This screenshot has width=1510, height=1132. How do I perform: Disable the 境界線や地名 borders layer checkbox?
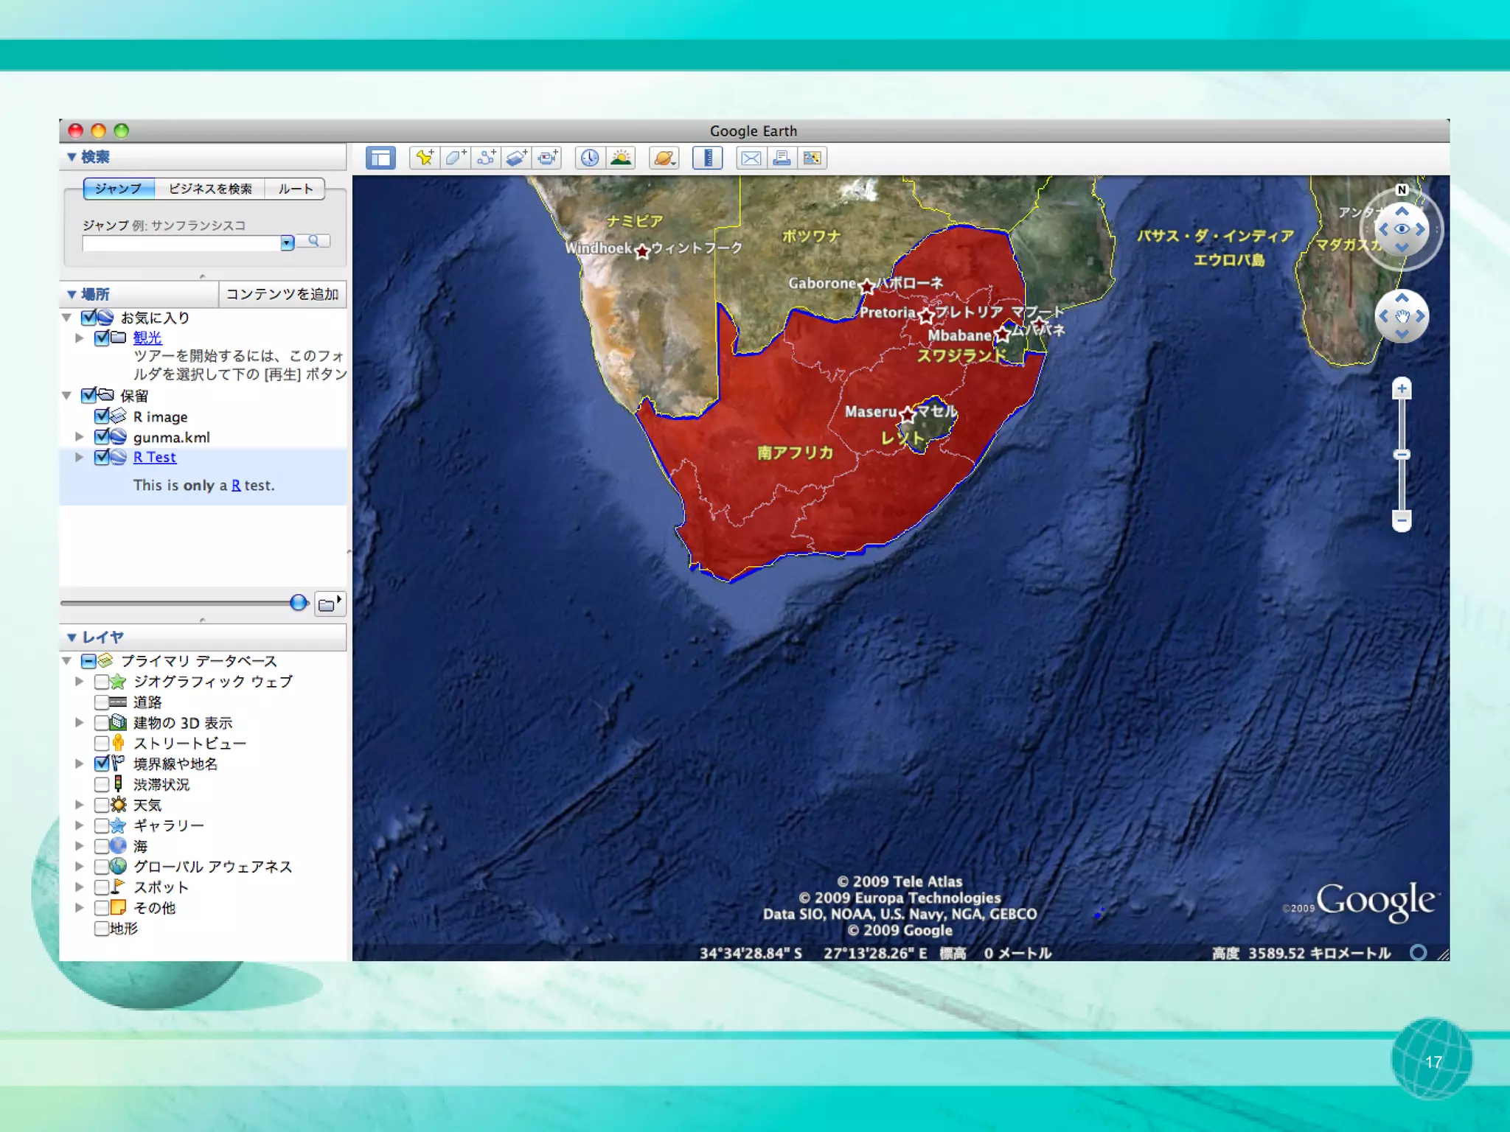(x=102, y=764)
